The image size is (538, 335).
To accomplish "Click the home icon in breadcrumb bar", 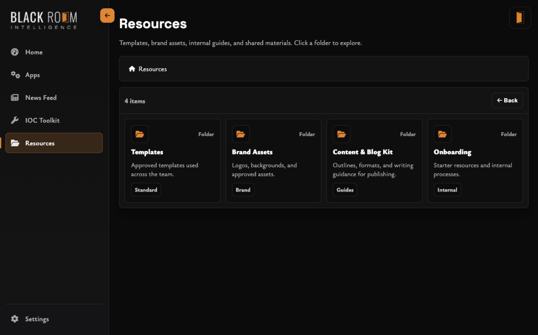I will [x=132, y=68].
